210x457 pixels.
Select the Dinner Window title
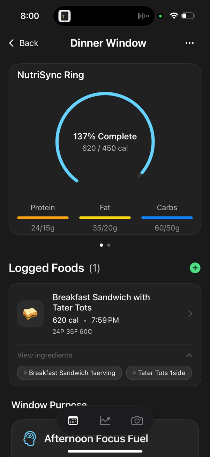108,43
